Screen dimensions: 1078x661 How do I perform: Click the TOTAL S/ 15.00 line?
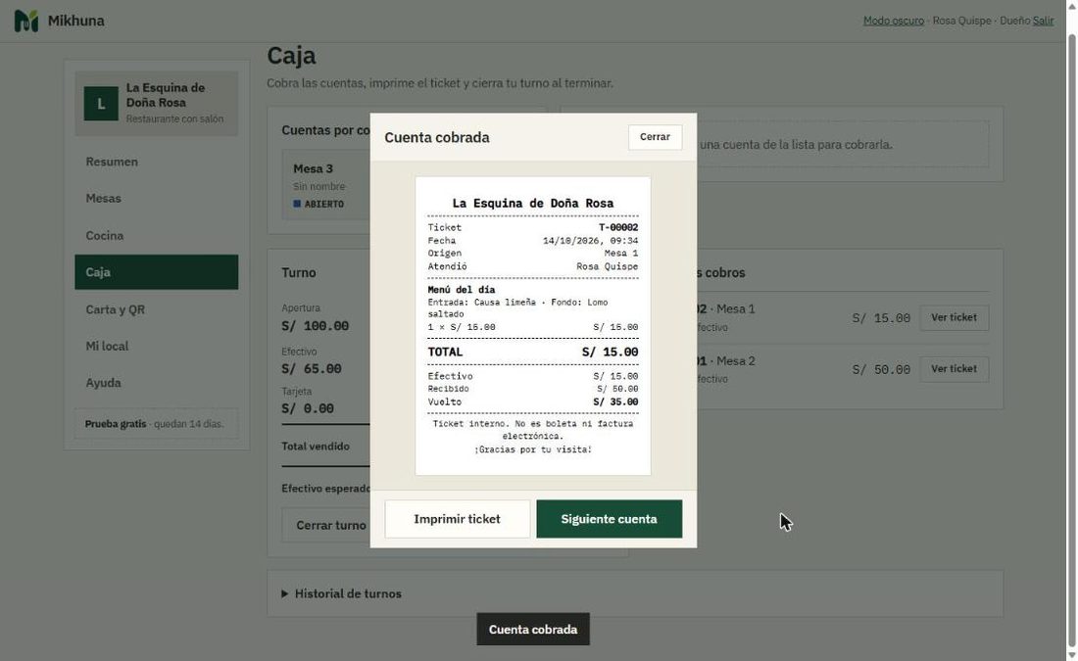[533, 352]
